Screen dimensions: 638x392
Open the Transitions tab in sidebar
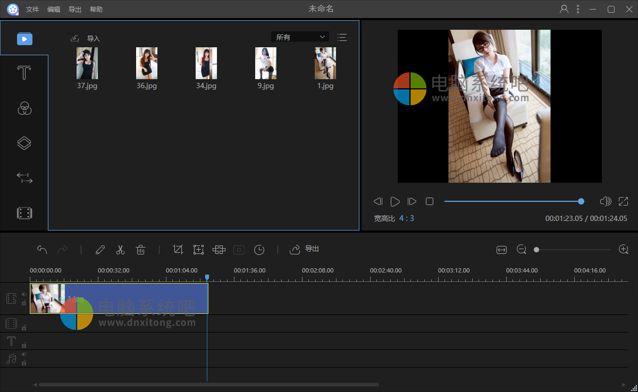click(x=24, y=178)
